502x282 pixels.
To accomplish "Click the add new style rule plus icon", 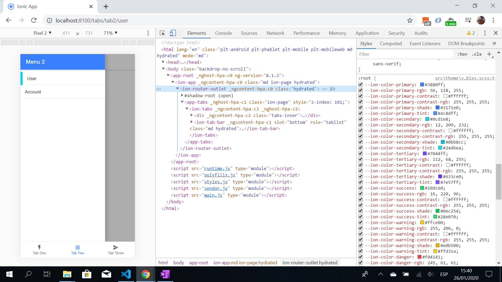I will pos(489,54).
